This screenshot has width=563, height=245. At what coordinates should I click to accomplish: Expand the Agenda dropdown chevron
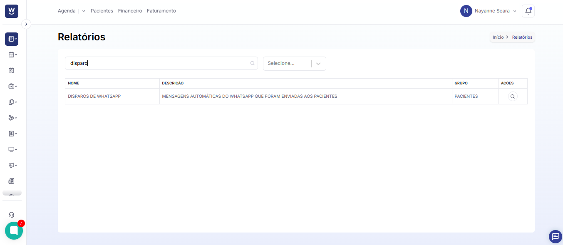click(x=84, y=11)
